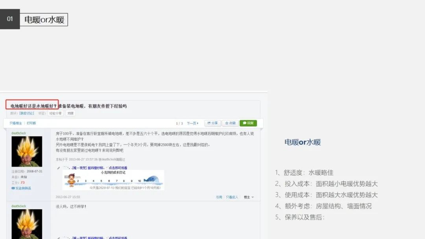Select the 经验分享 tag
The image size is (425, 239).
click(x=55, y=114)
